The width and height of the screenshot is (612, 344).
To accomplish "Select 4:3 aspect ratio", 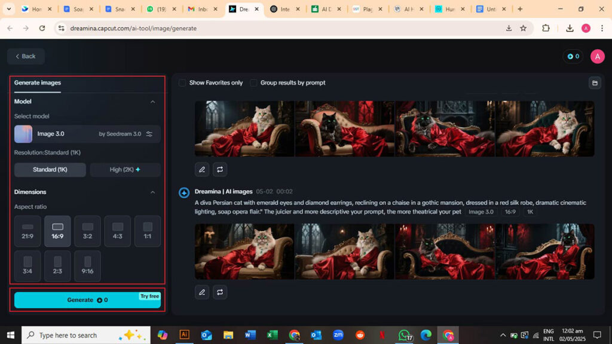I will click(x=118, y=231).
